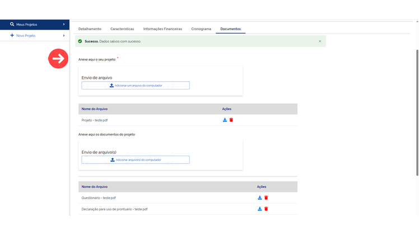Download Declaração para uso de prontuário file
Viewport: 419px width, 235px height.
point(259,209)
